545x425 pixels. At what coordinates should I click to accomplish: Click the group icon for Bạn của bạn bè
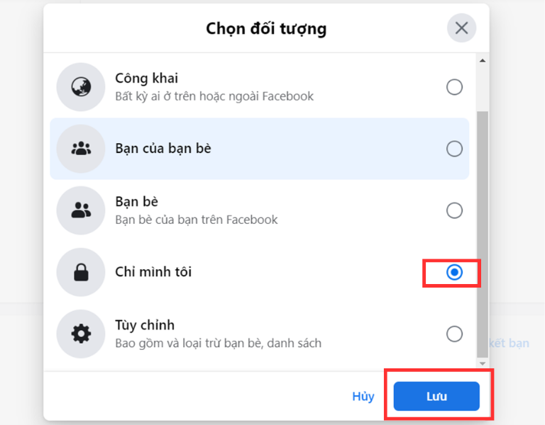[x=81, y=149]
